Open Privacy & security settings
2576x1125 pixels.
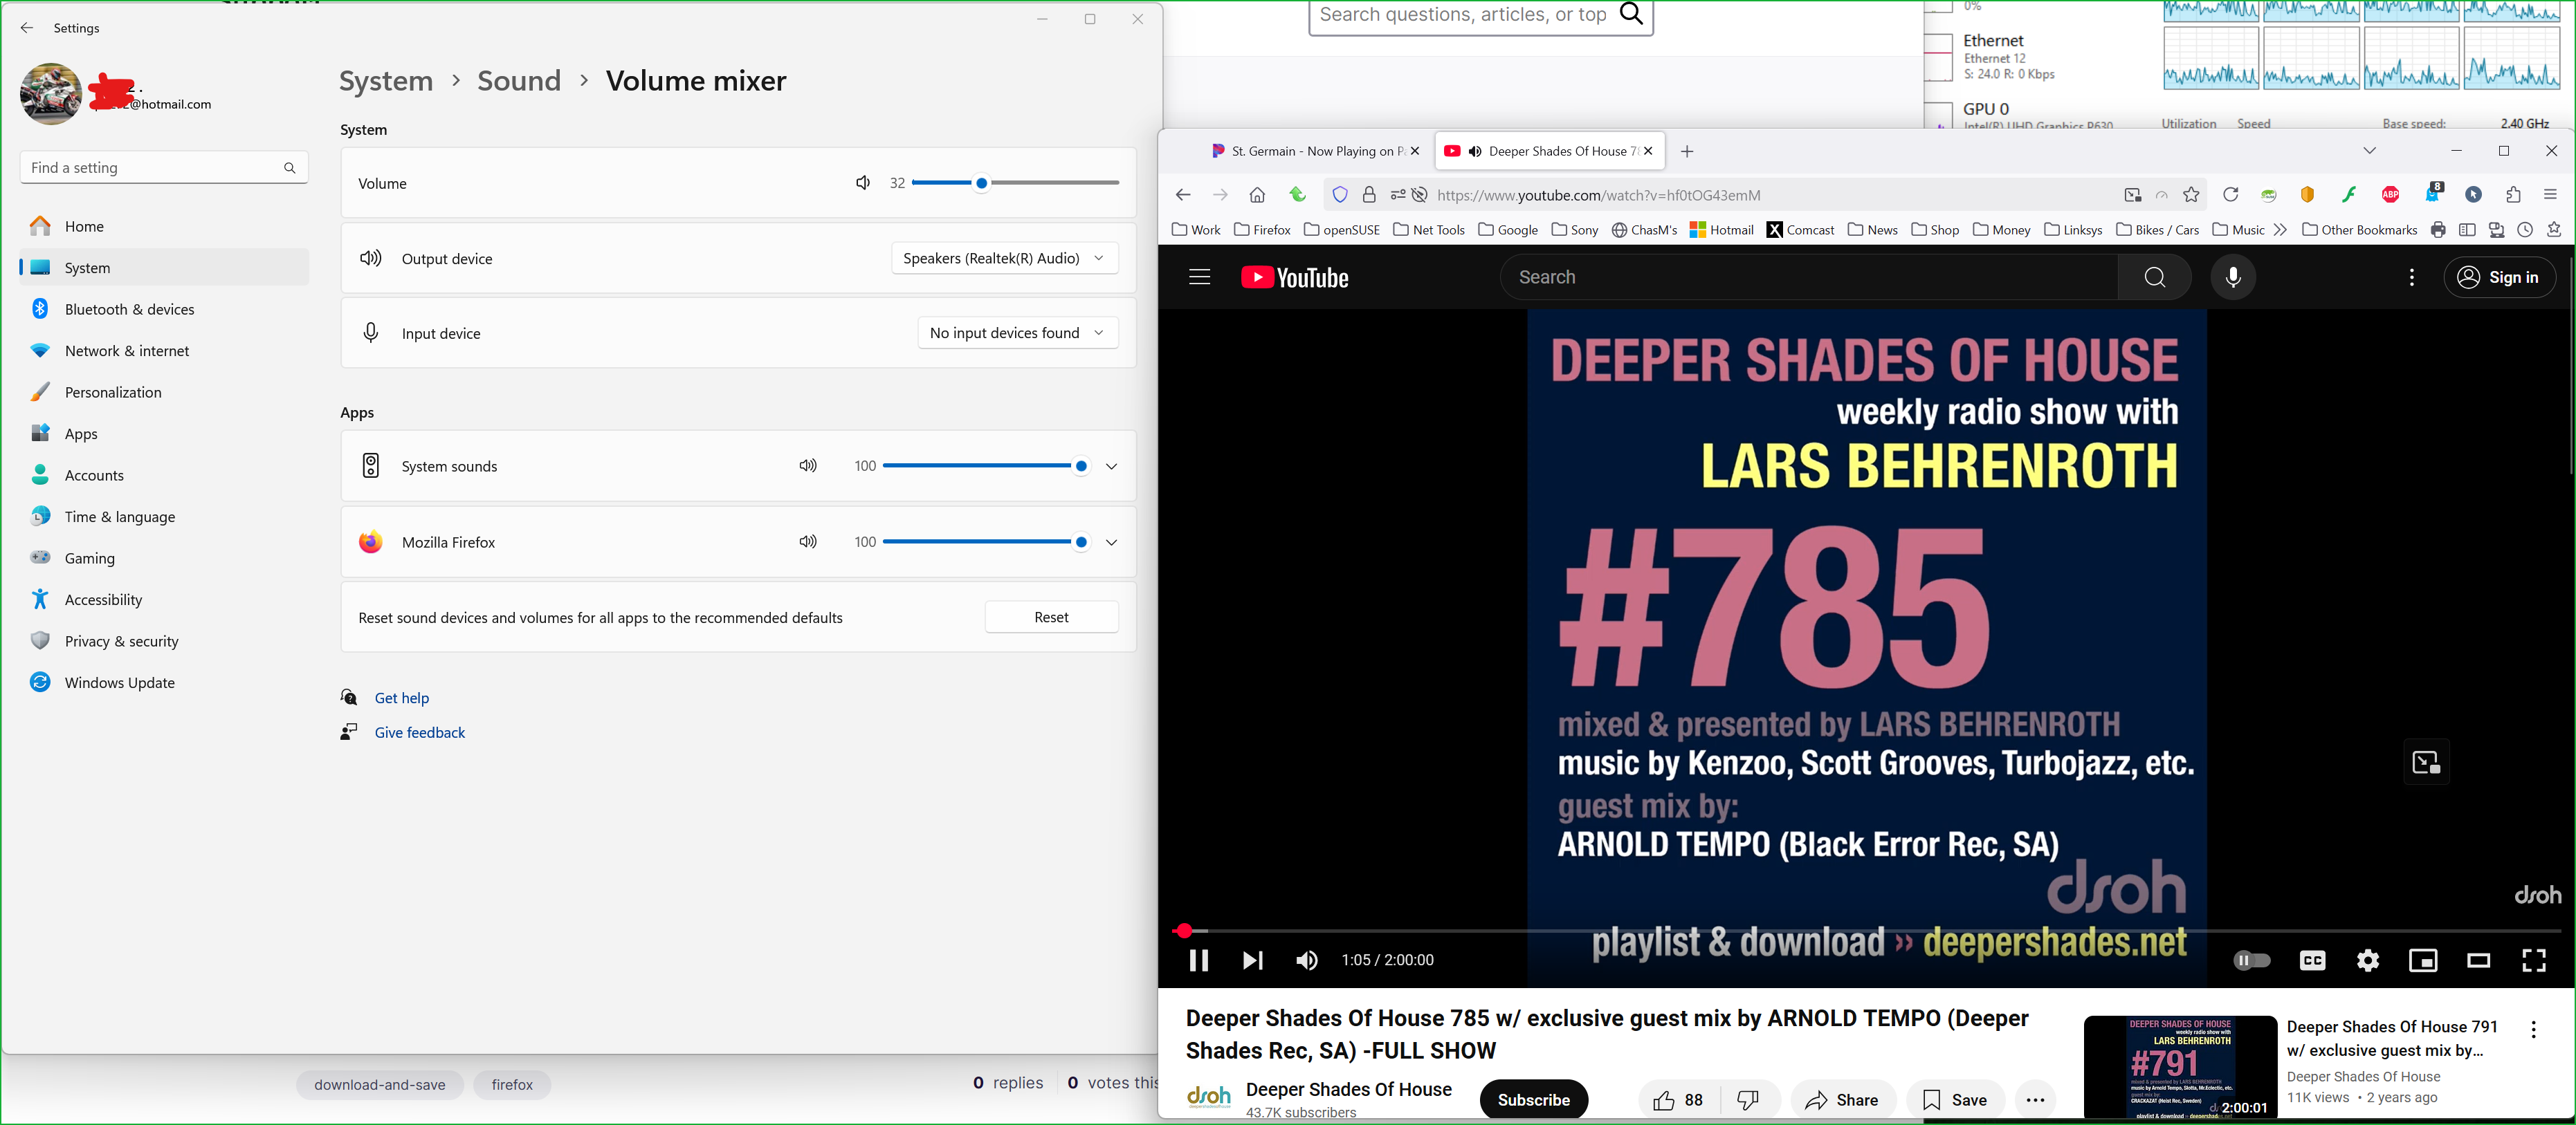tap(165, 640)
